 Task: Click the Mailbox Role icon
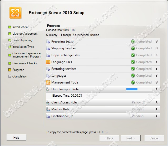48,109
